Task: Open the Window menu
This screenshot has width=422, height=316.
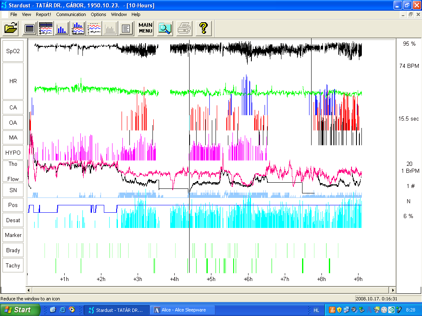Action: tap(119, 14)
